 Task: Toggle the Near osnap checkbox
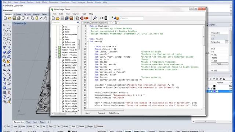point(12,126)
